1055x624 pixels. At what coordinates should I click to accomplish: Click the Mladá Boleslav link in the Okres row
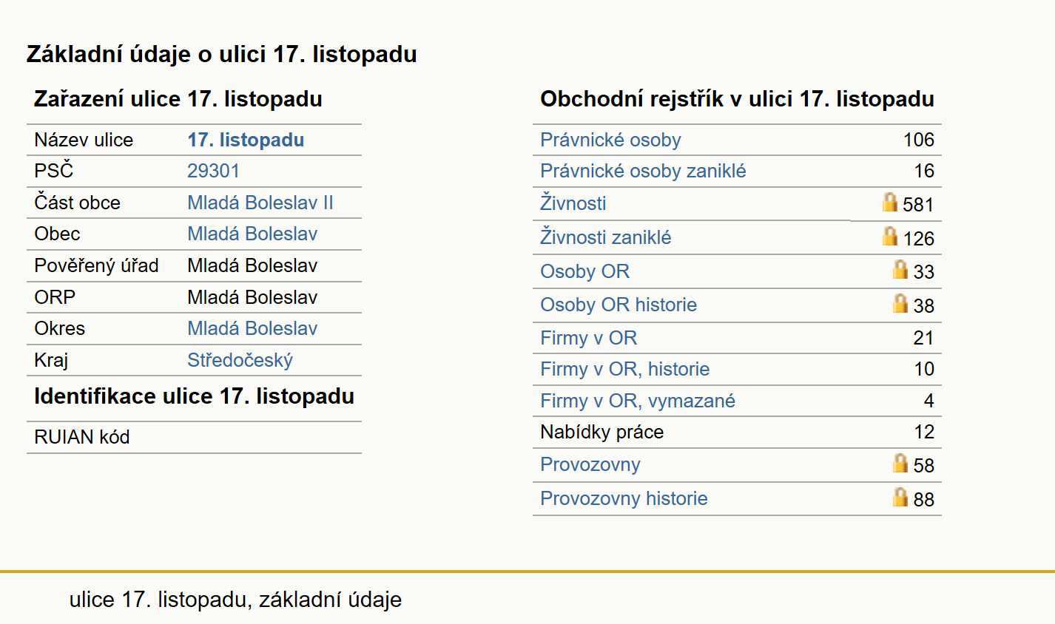point(252,328)
